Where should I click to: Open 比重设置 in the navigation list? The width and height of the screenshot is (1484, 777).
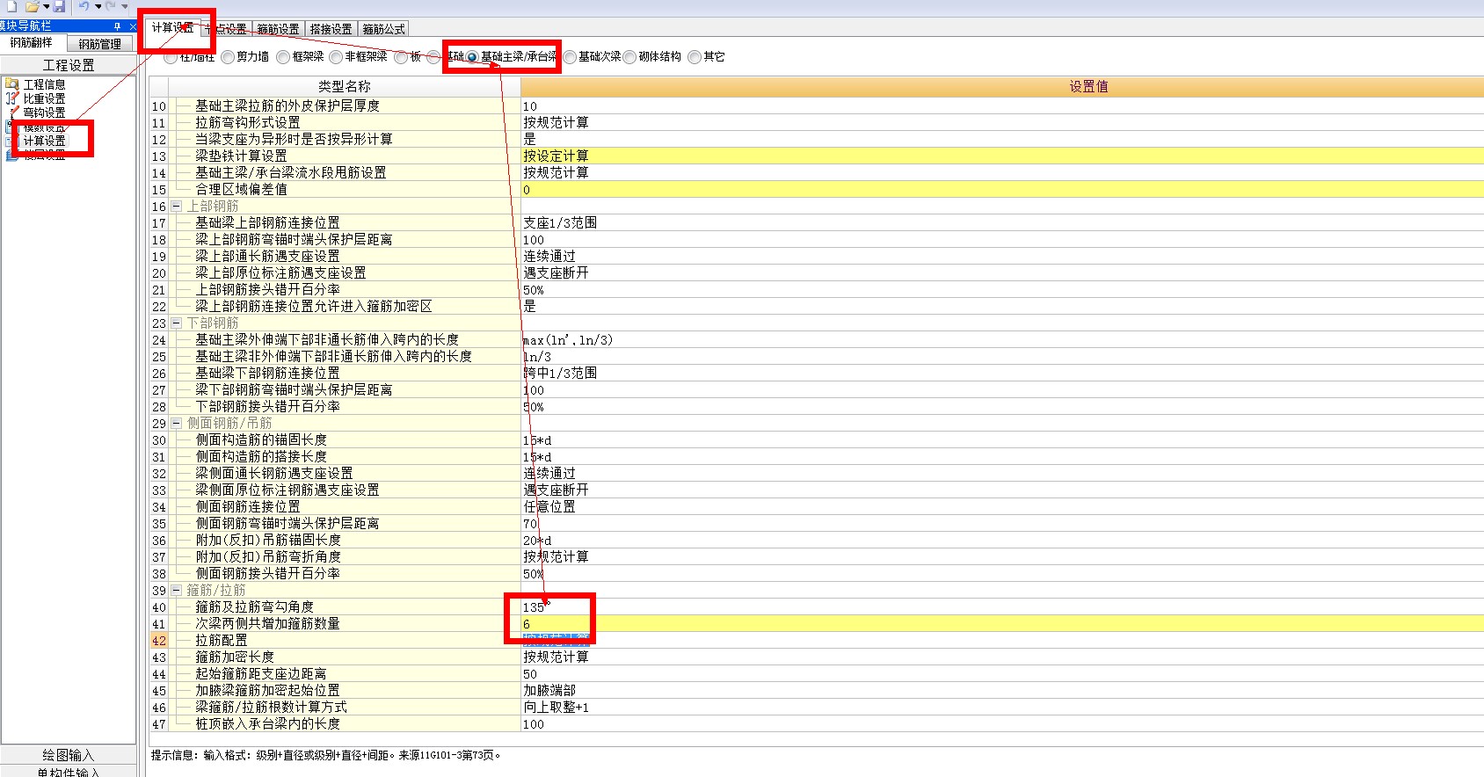44,98
